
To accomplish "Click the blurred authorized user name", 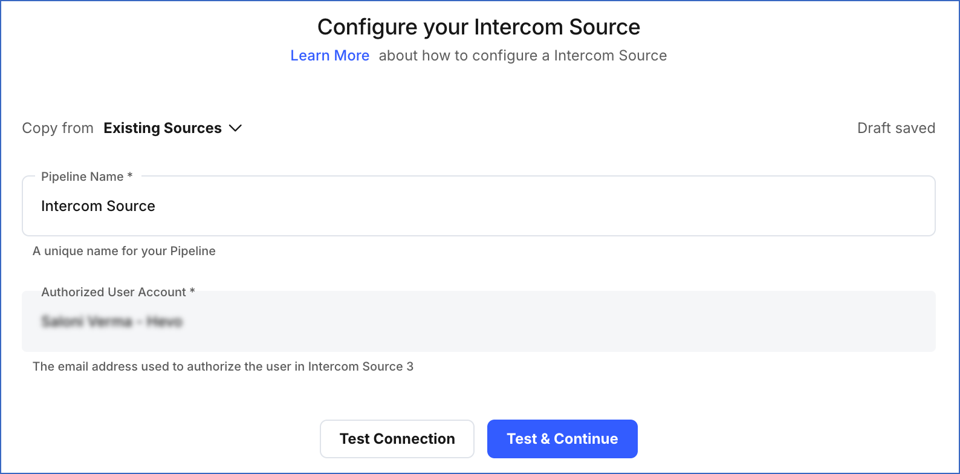I will [112, 321].
